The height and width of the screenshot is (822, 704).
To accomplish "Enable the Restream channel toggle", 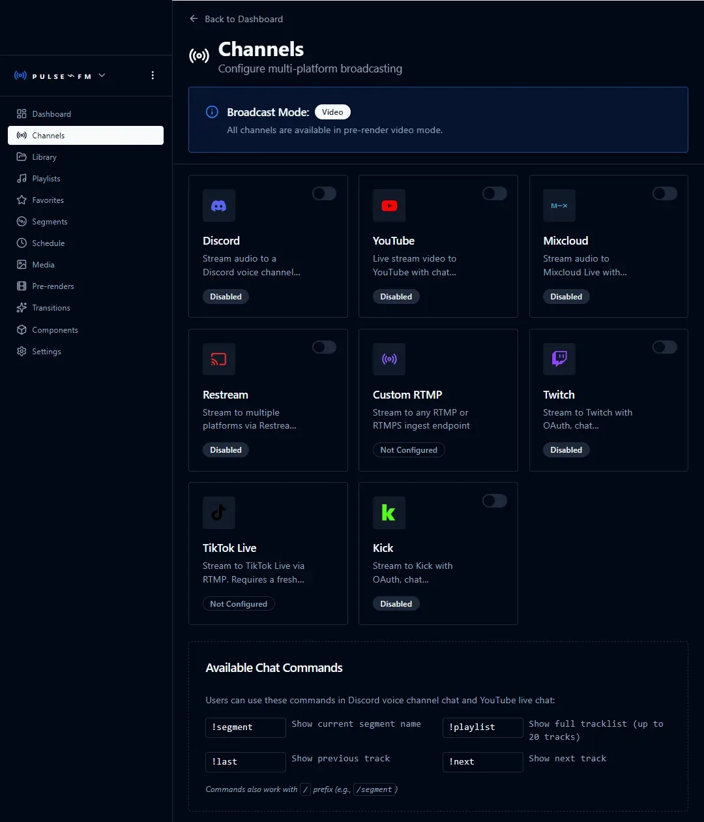I will pyautogui.click(x=325, y=347).
